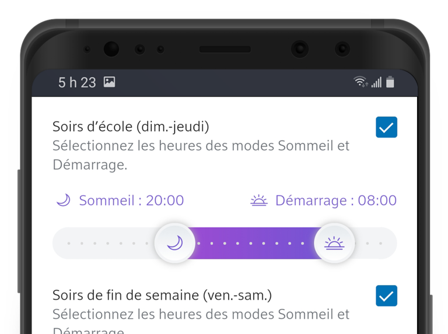The height and width of the screenshot is (334, 448).
Task: Click the Sommeil : 20:00 time text
Action: click(131, 201)
